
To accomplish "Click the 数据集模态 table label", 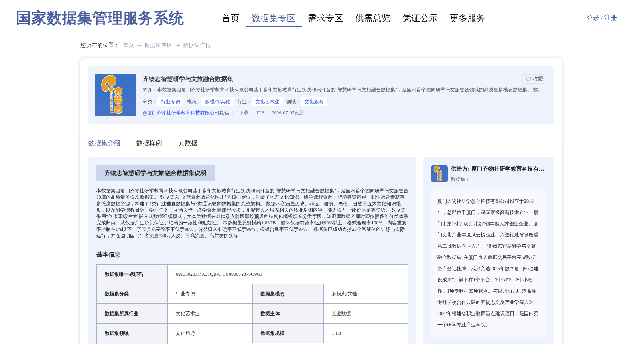I will coord(272,294).
